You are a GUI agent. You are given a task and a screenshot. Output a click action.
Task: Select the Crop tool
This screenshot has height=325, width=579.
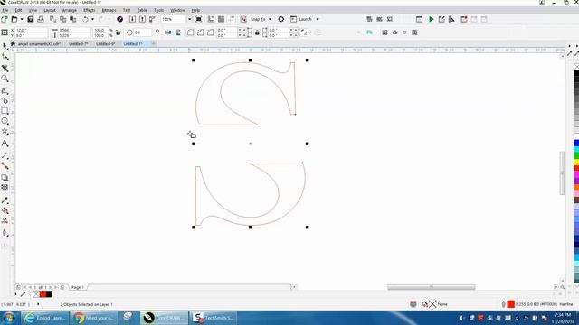5,68
